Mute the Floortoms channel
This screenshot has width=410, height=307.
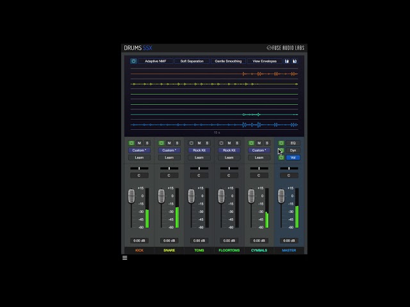[x=229, y=143]
